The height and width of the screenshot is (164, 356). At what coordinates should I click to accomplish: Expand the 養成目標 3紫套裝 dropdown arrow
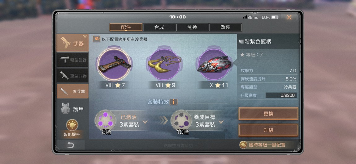click(x=221, y=122)
